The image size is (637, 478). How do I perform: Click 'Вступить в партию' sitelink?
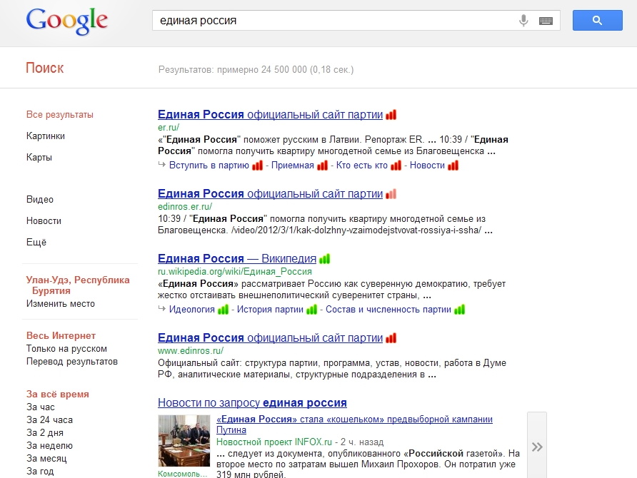point(209,166)
